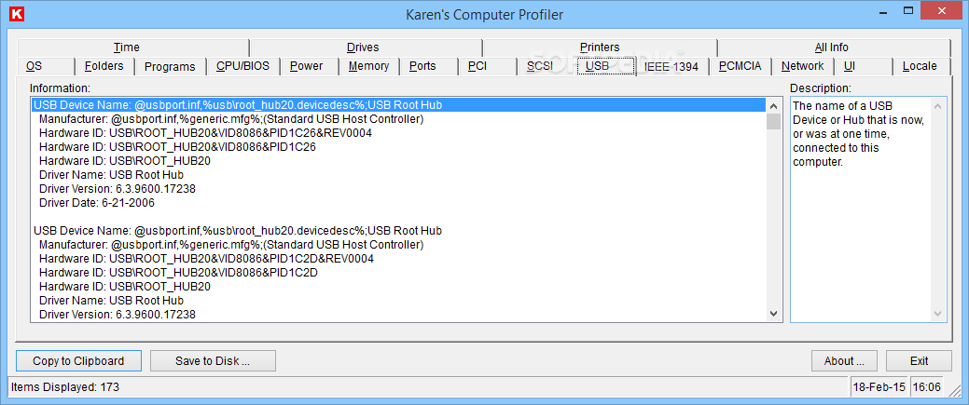Open the Locale tab
The width and height of the screenshot is (969, 405).
click(921, 66)
